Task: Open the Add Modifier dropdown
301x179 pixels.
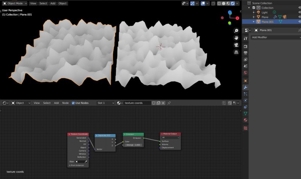Action: (x=276, y=37)
